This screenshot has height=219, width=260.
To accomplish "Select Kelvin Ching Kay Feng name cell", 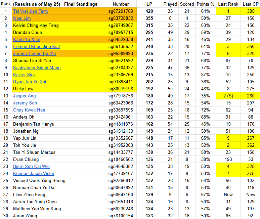I will pyautogui.click(x=58, y=26).
